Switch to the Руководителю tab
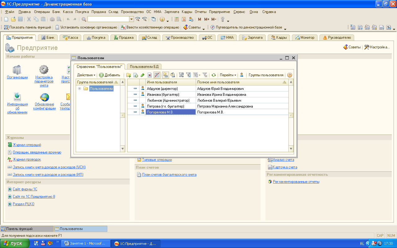Image resolution: width=397 pixels, height=248 pixels. point(337,38)
